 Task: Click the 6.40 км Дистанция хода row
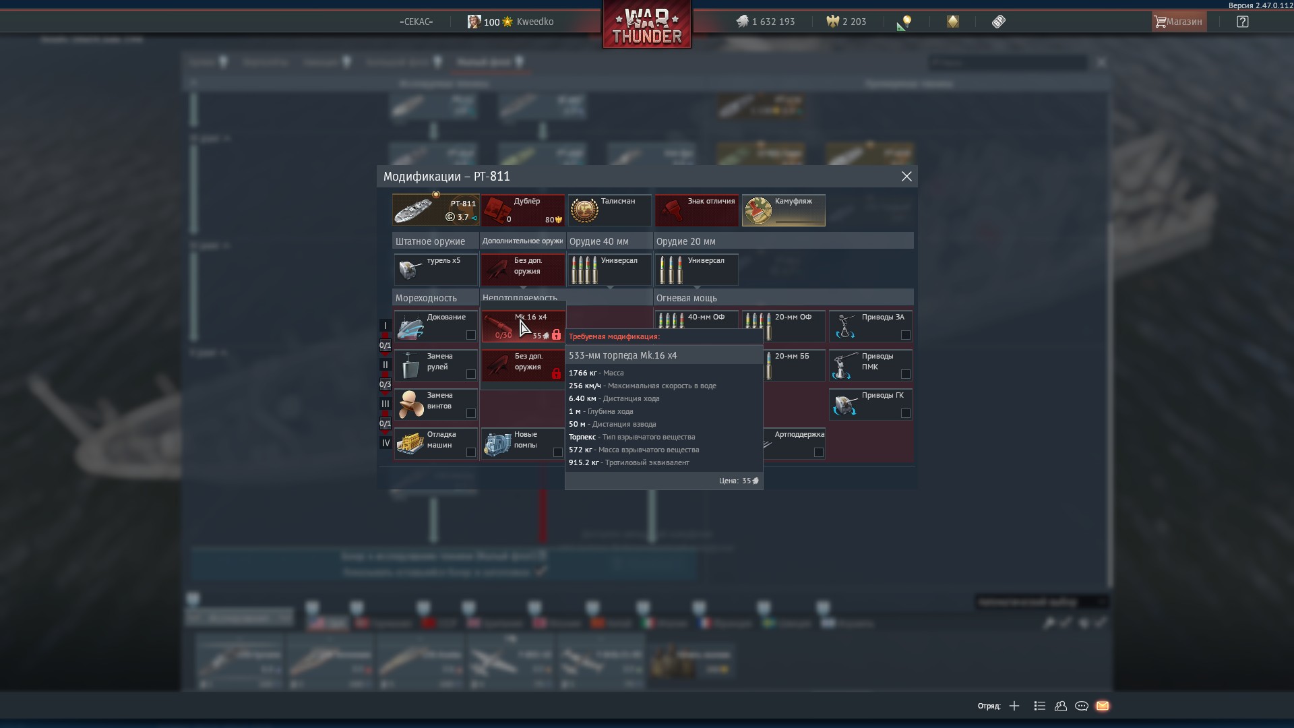click(614, 398)
